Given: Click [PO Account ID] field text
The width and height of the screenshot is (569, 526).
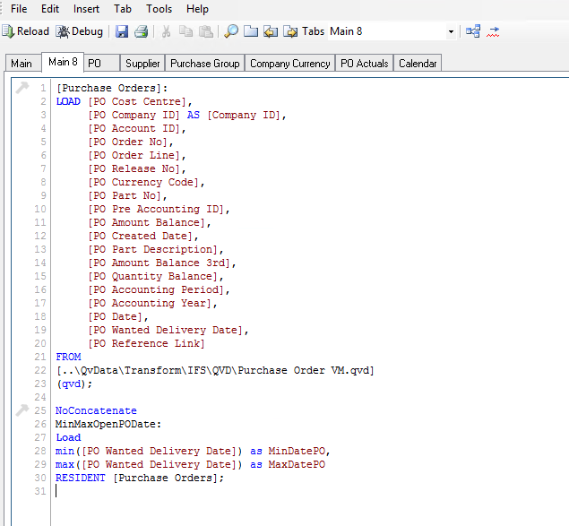Looking at the screenshot, I should pos(134,128).
